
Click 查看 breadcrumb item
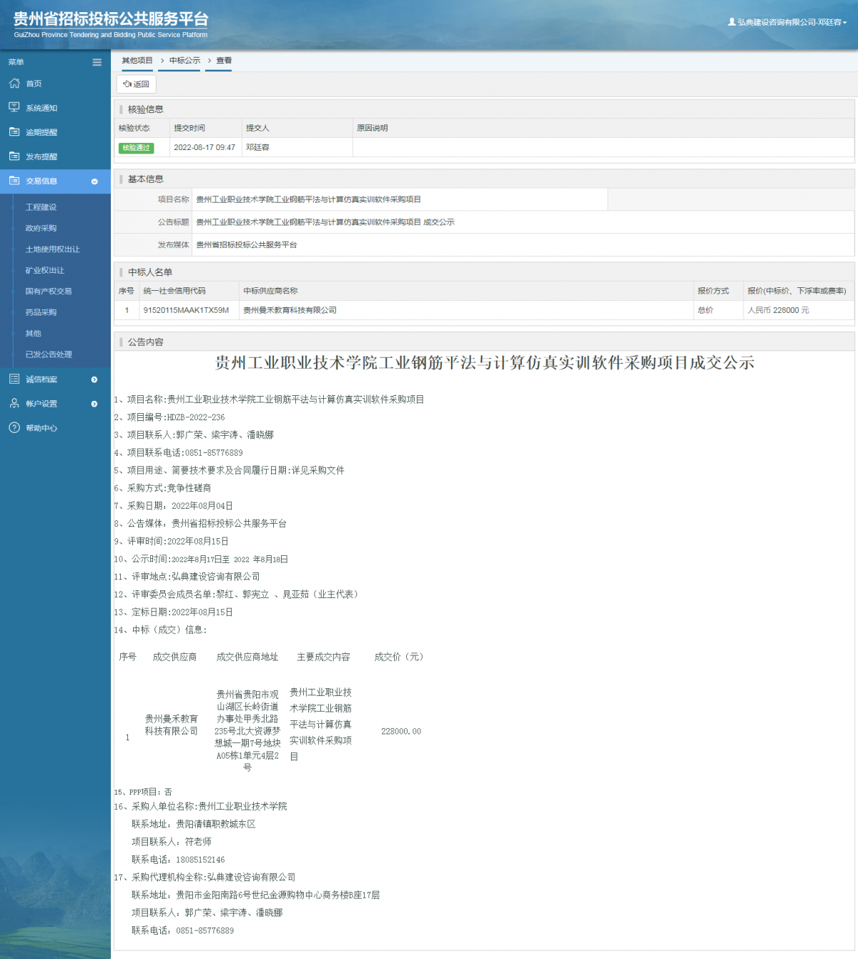click(224, 61)
